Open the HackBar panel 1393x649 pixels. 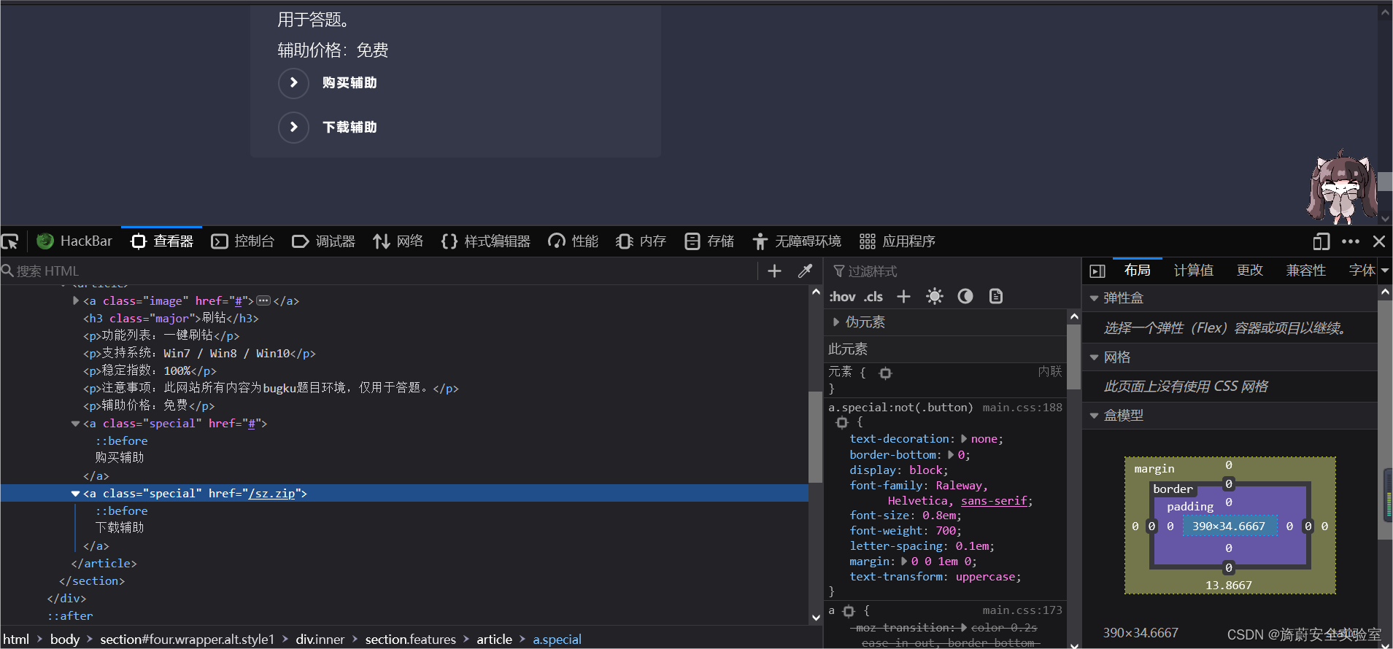[74, 241]
